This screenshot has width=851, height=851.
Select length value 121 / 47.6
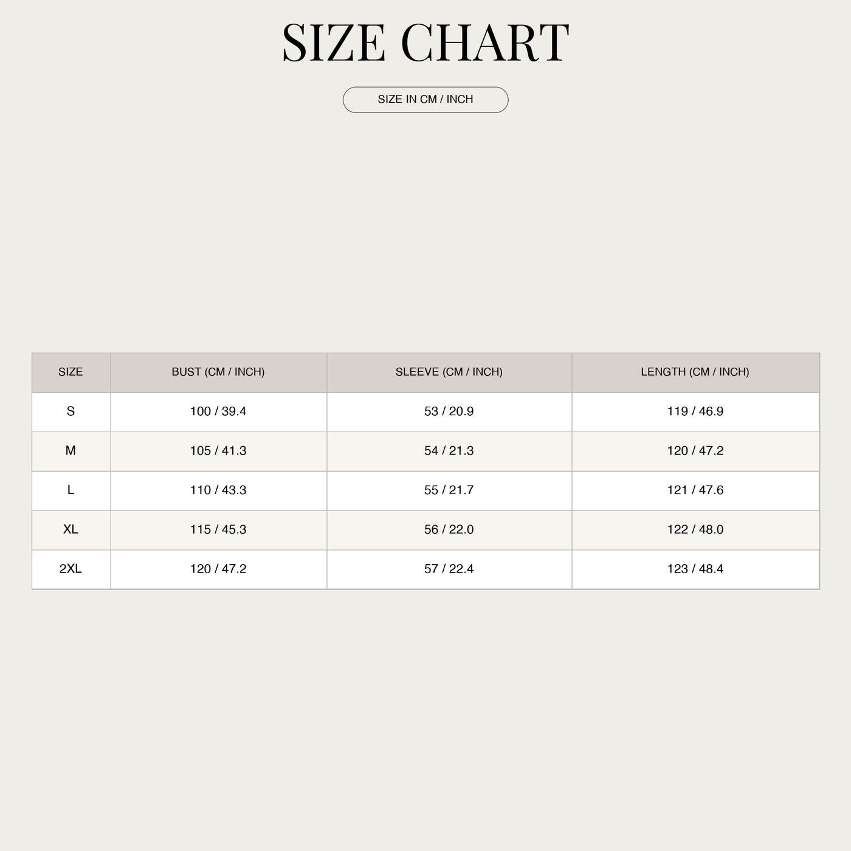[695, 491]
